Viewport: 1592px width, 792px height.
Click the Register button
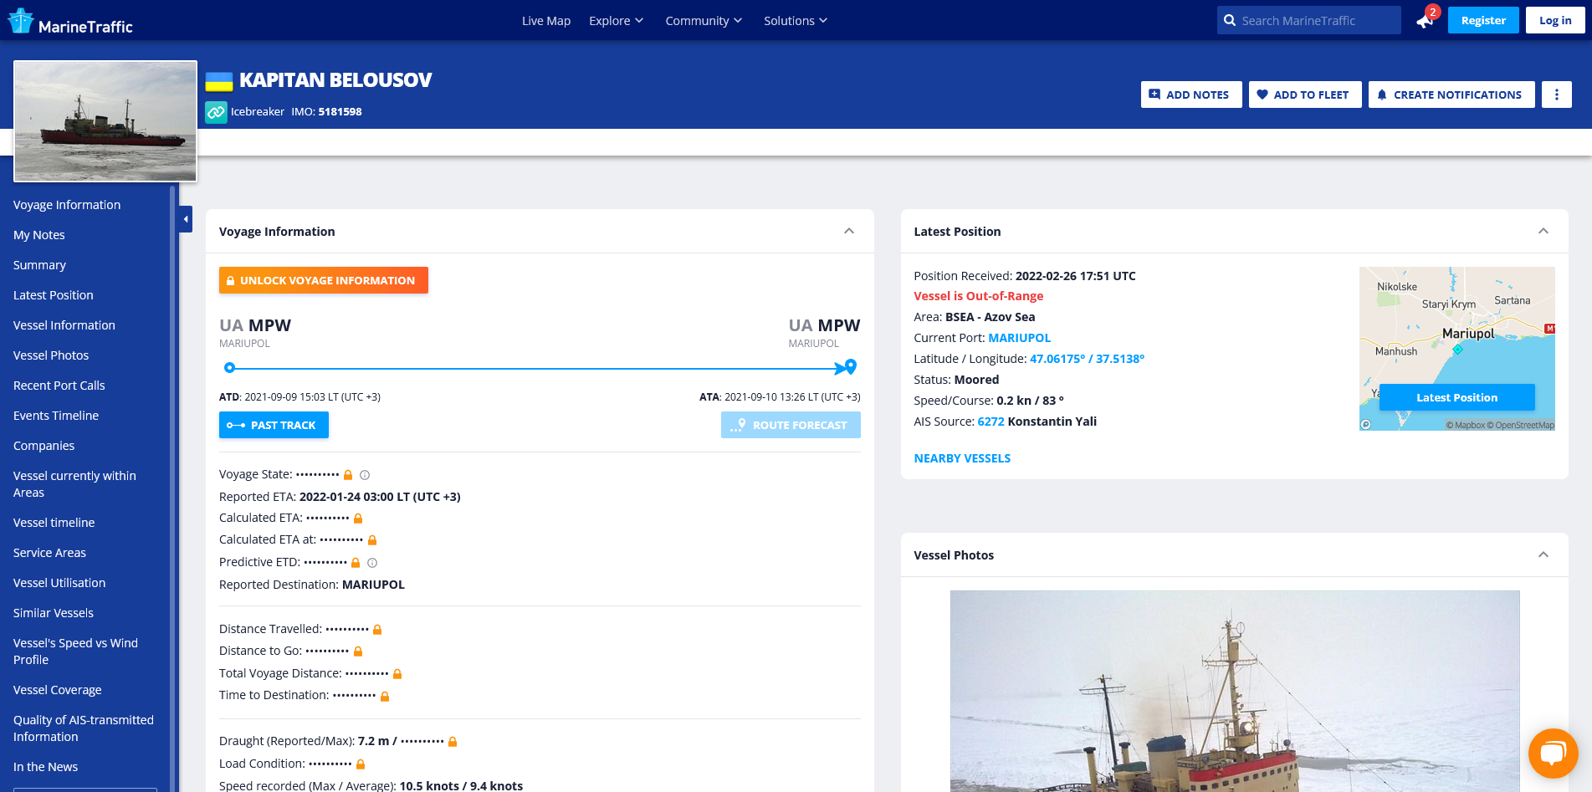[1483, 20]
